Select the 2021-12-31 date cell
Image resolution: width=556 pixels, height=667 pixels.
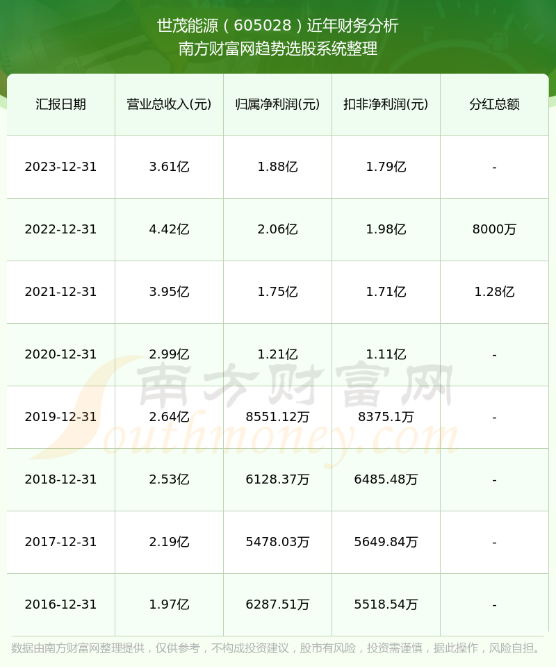click(x=61, y=292)
